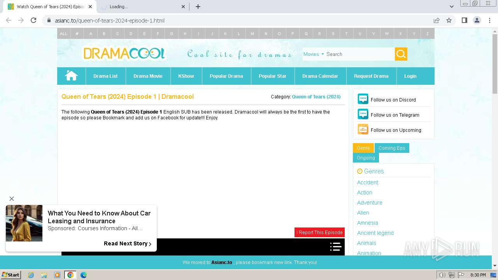Click the volume icon in the system tray
The image size is (498, 280).
click(443, 275)
